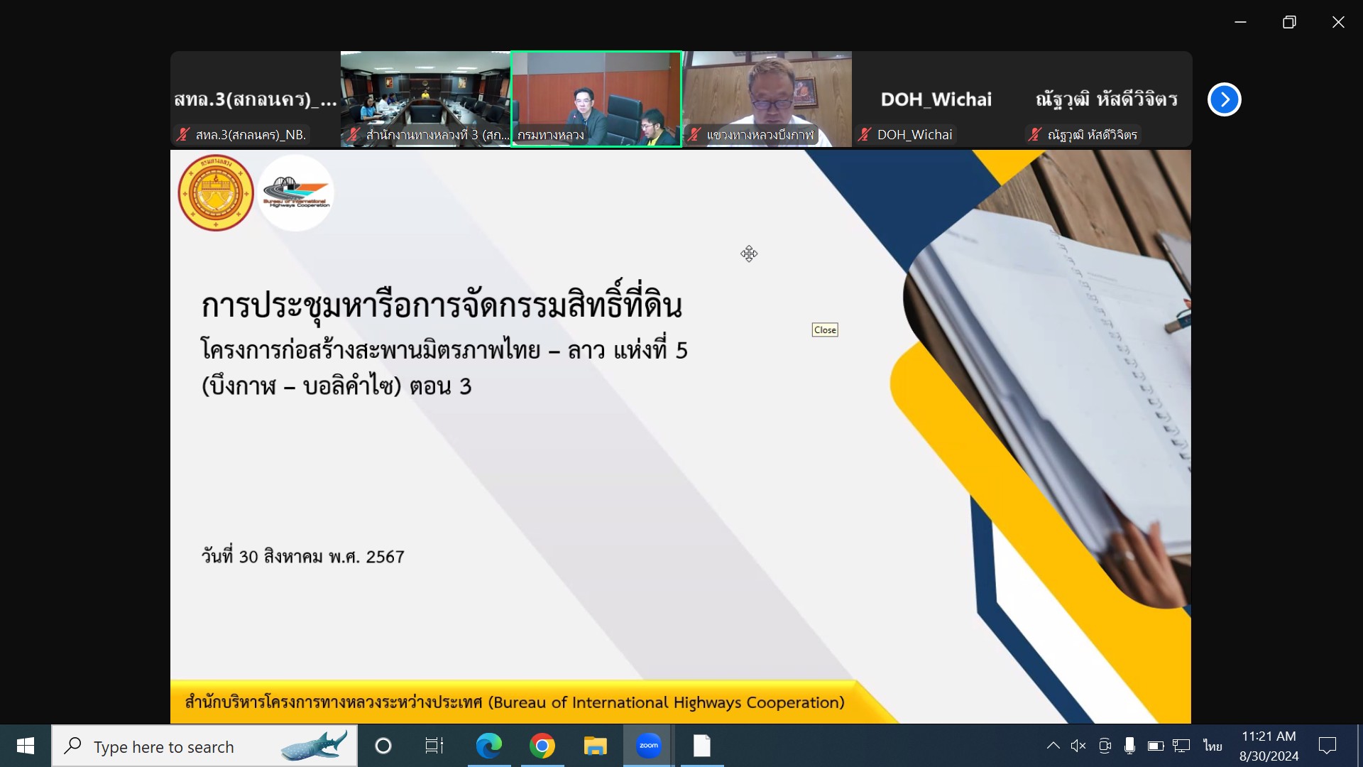Open Zoom app in taskbar

648,746
